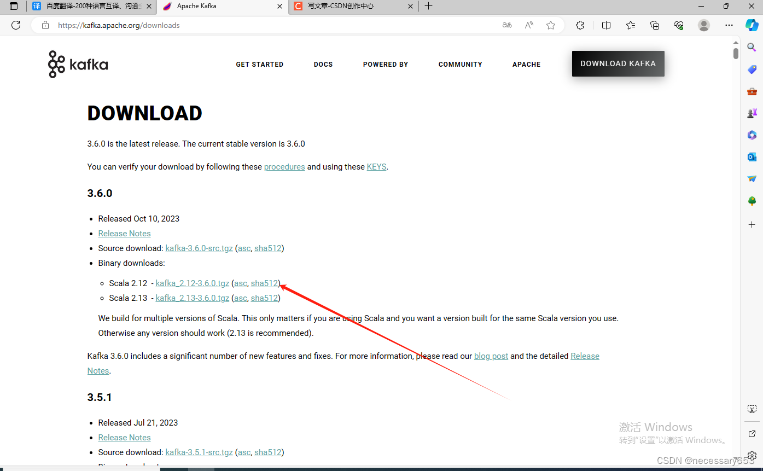Click the sidebar open-external icon

tap(752, 434)
